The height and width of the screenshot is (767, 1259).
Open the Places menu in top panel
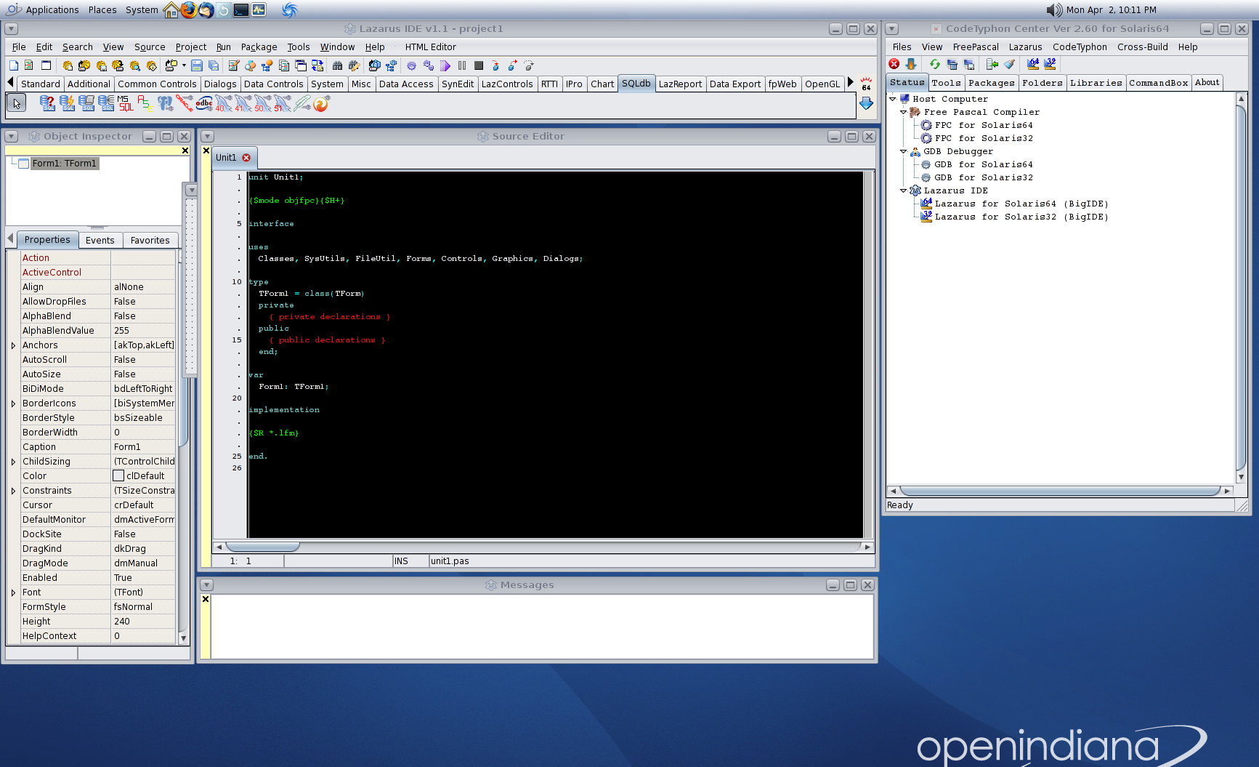click(x=102, y=9)
